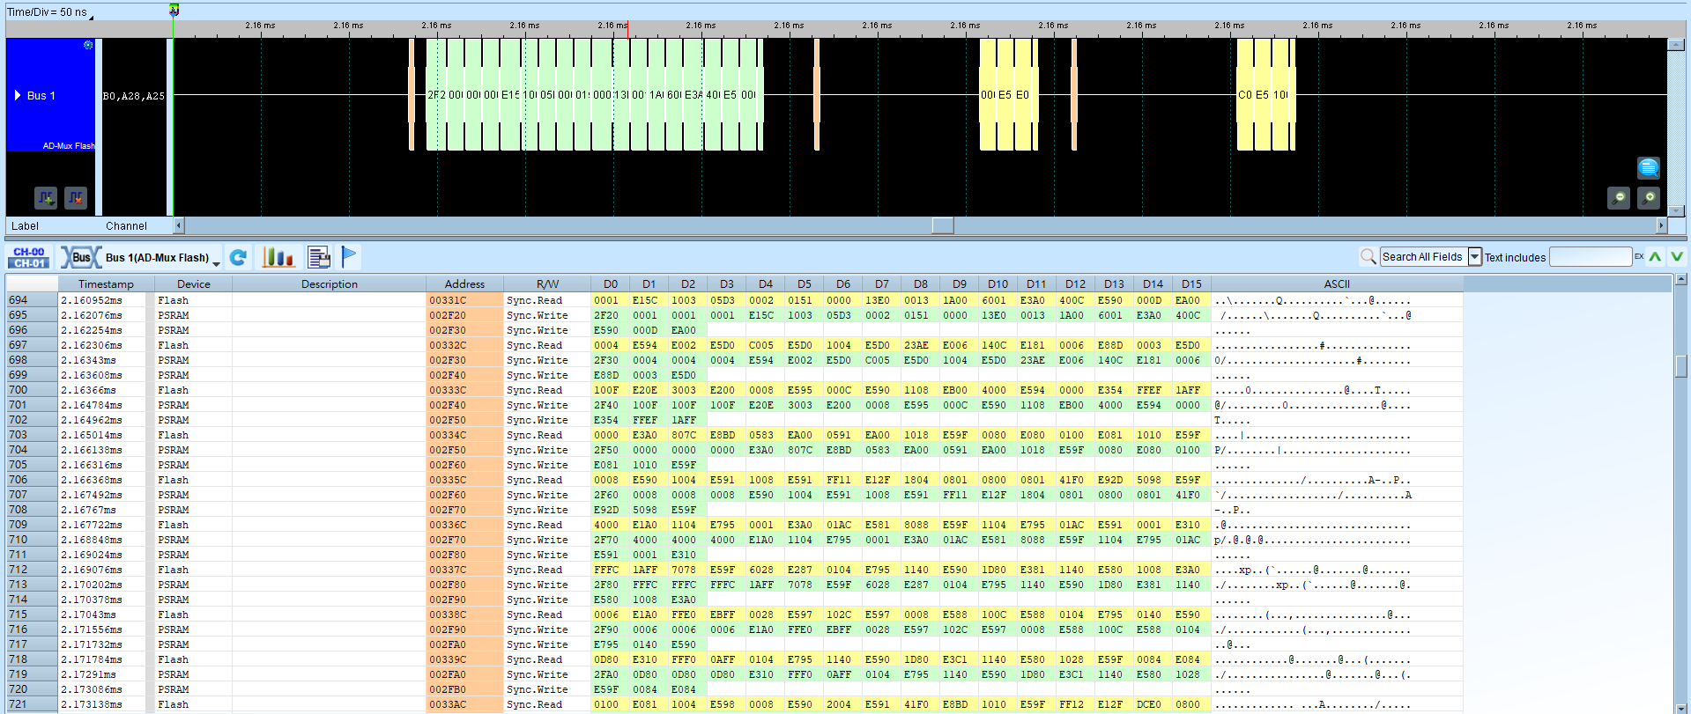Open the Bus 1 settings gear icon
The height and width of the screenshot is (714, 1691).
[x=88, y=45]
